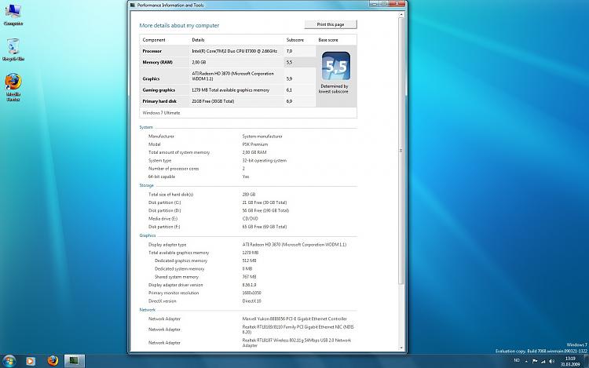Click the window title bar icon
The height and width of the screenshot is (368, 589).
[x=132, y=5]
